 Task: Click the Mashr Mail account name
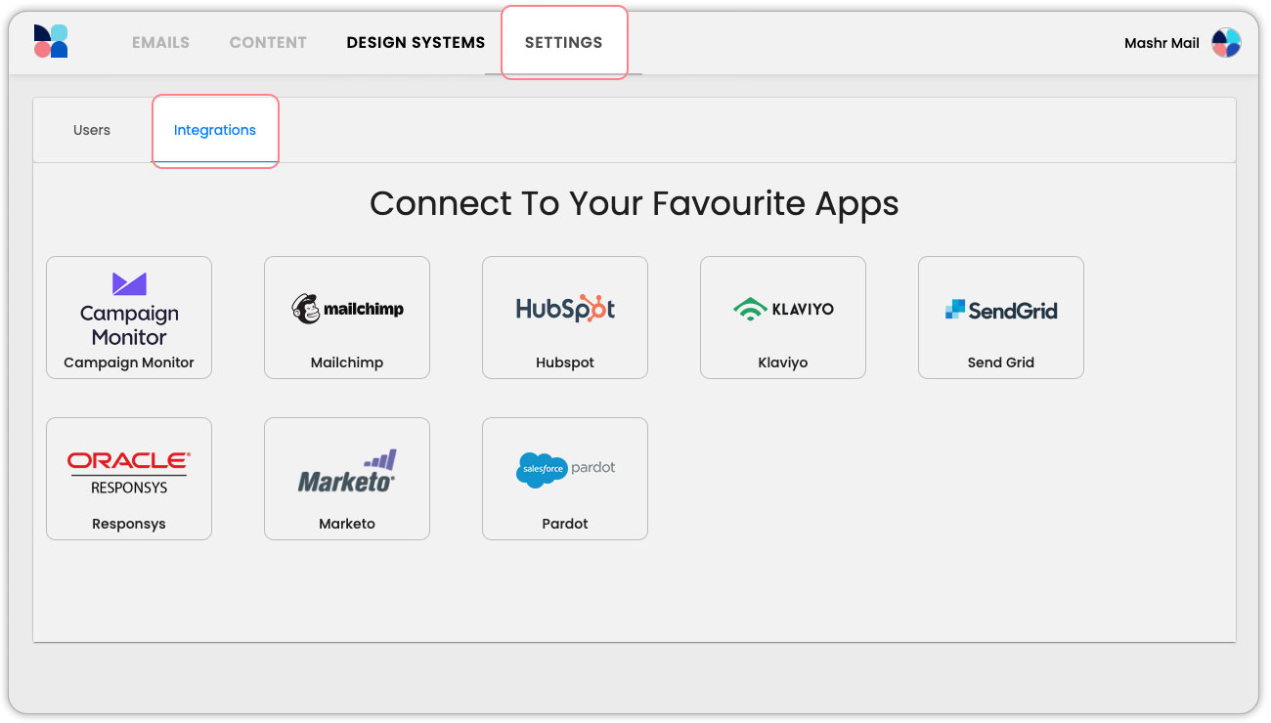pos(1161,43)
